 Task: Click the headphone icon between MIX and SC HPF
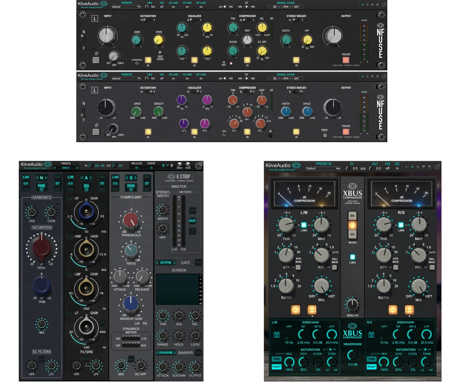coord(131,359)
